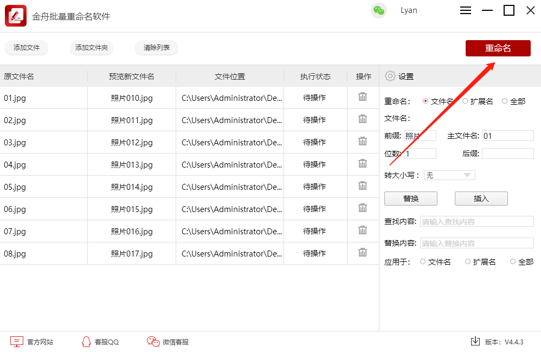Click the 替换 button
This screenshot has width=541, height=352.
(411, 199)
